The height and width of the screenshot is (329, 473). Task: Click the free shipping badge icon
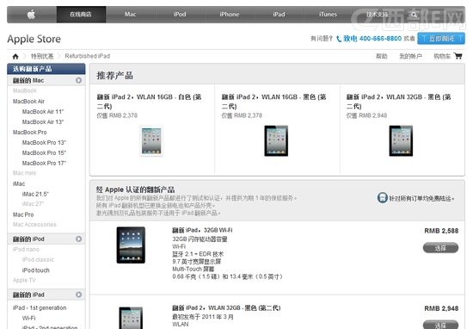pos(382,198)
